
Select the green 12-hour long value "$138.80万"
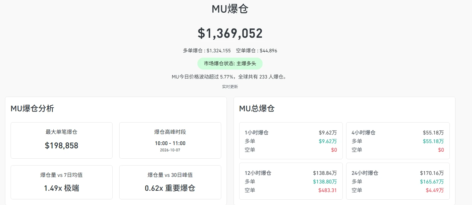325,182
